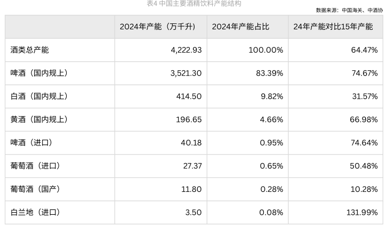The image size is (387, 242).
Task: Select the baijiu share cell '9.82%'
Action: [271, 96]
